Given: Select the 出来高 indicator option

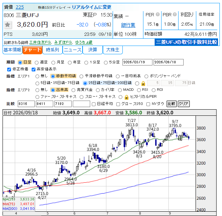Looking at the screenshot, I should click(53, 90).
